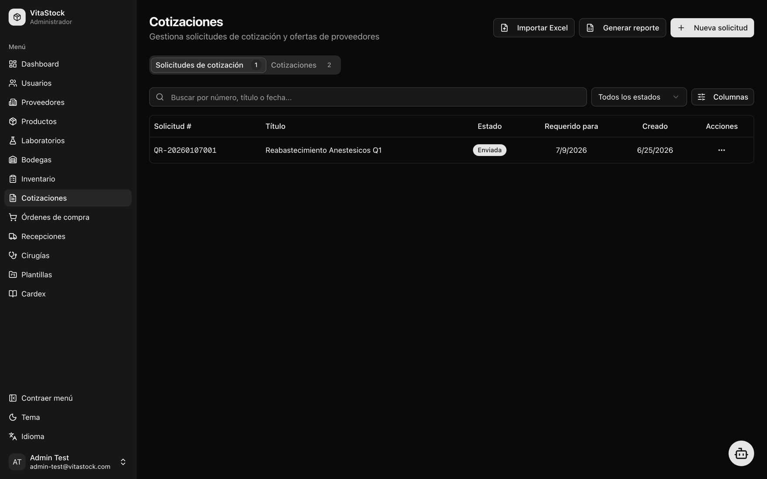The width and height of the screenshot is (767, 479).
Task: Click admin-test@vitastock.com email
Action: click(70, 467)
